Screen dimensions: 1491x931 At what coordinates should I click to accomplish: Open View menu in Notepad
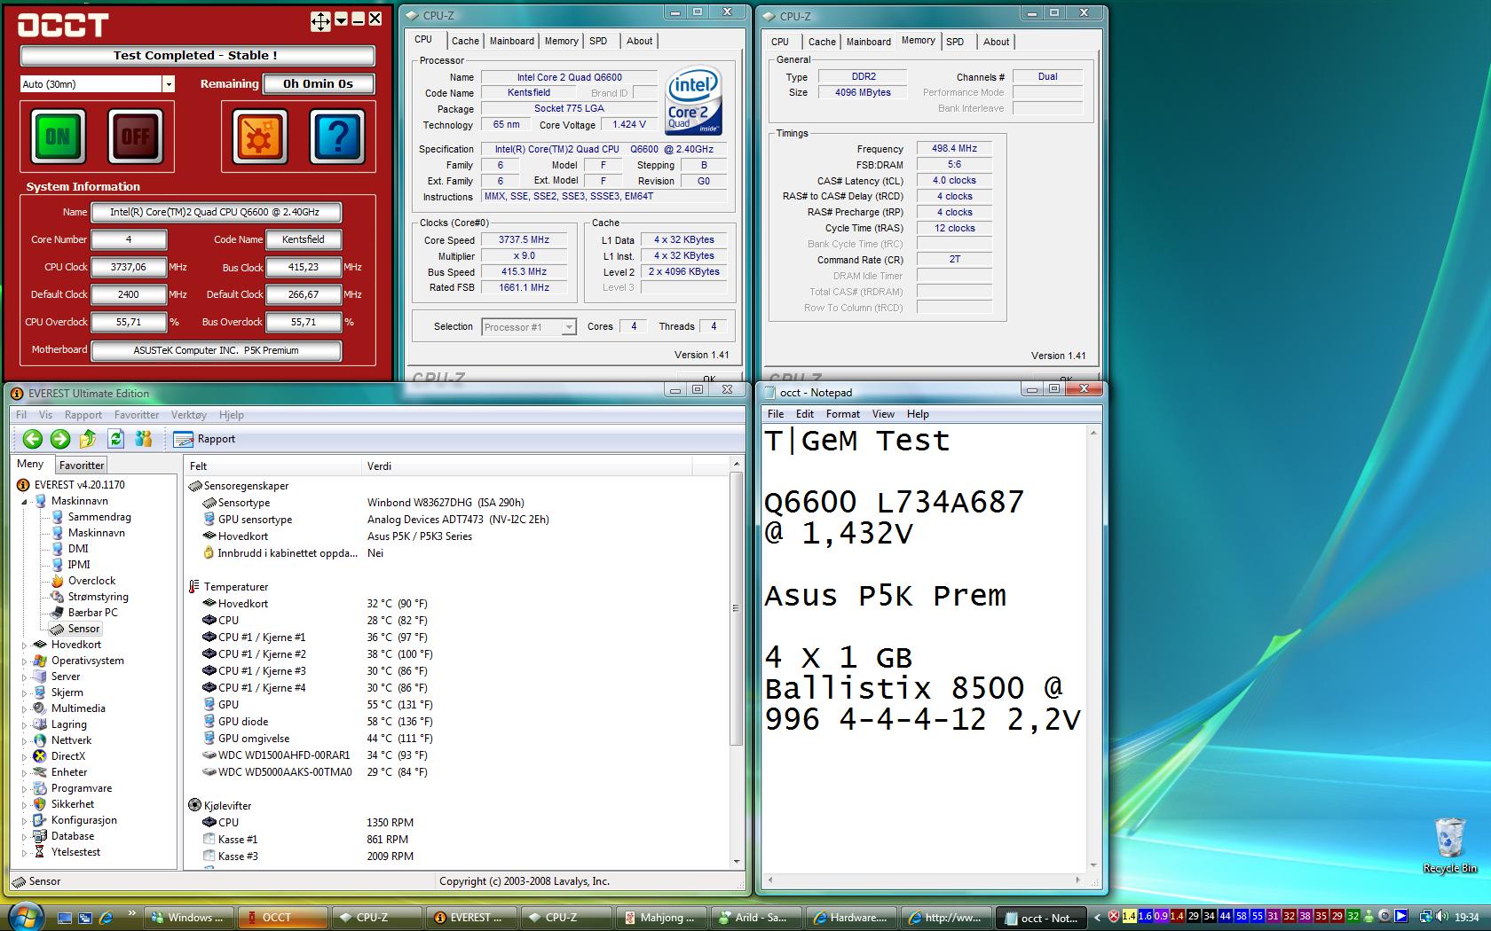(x=883, y=414)
